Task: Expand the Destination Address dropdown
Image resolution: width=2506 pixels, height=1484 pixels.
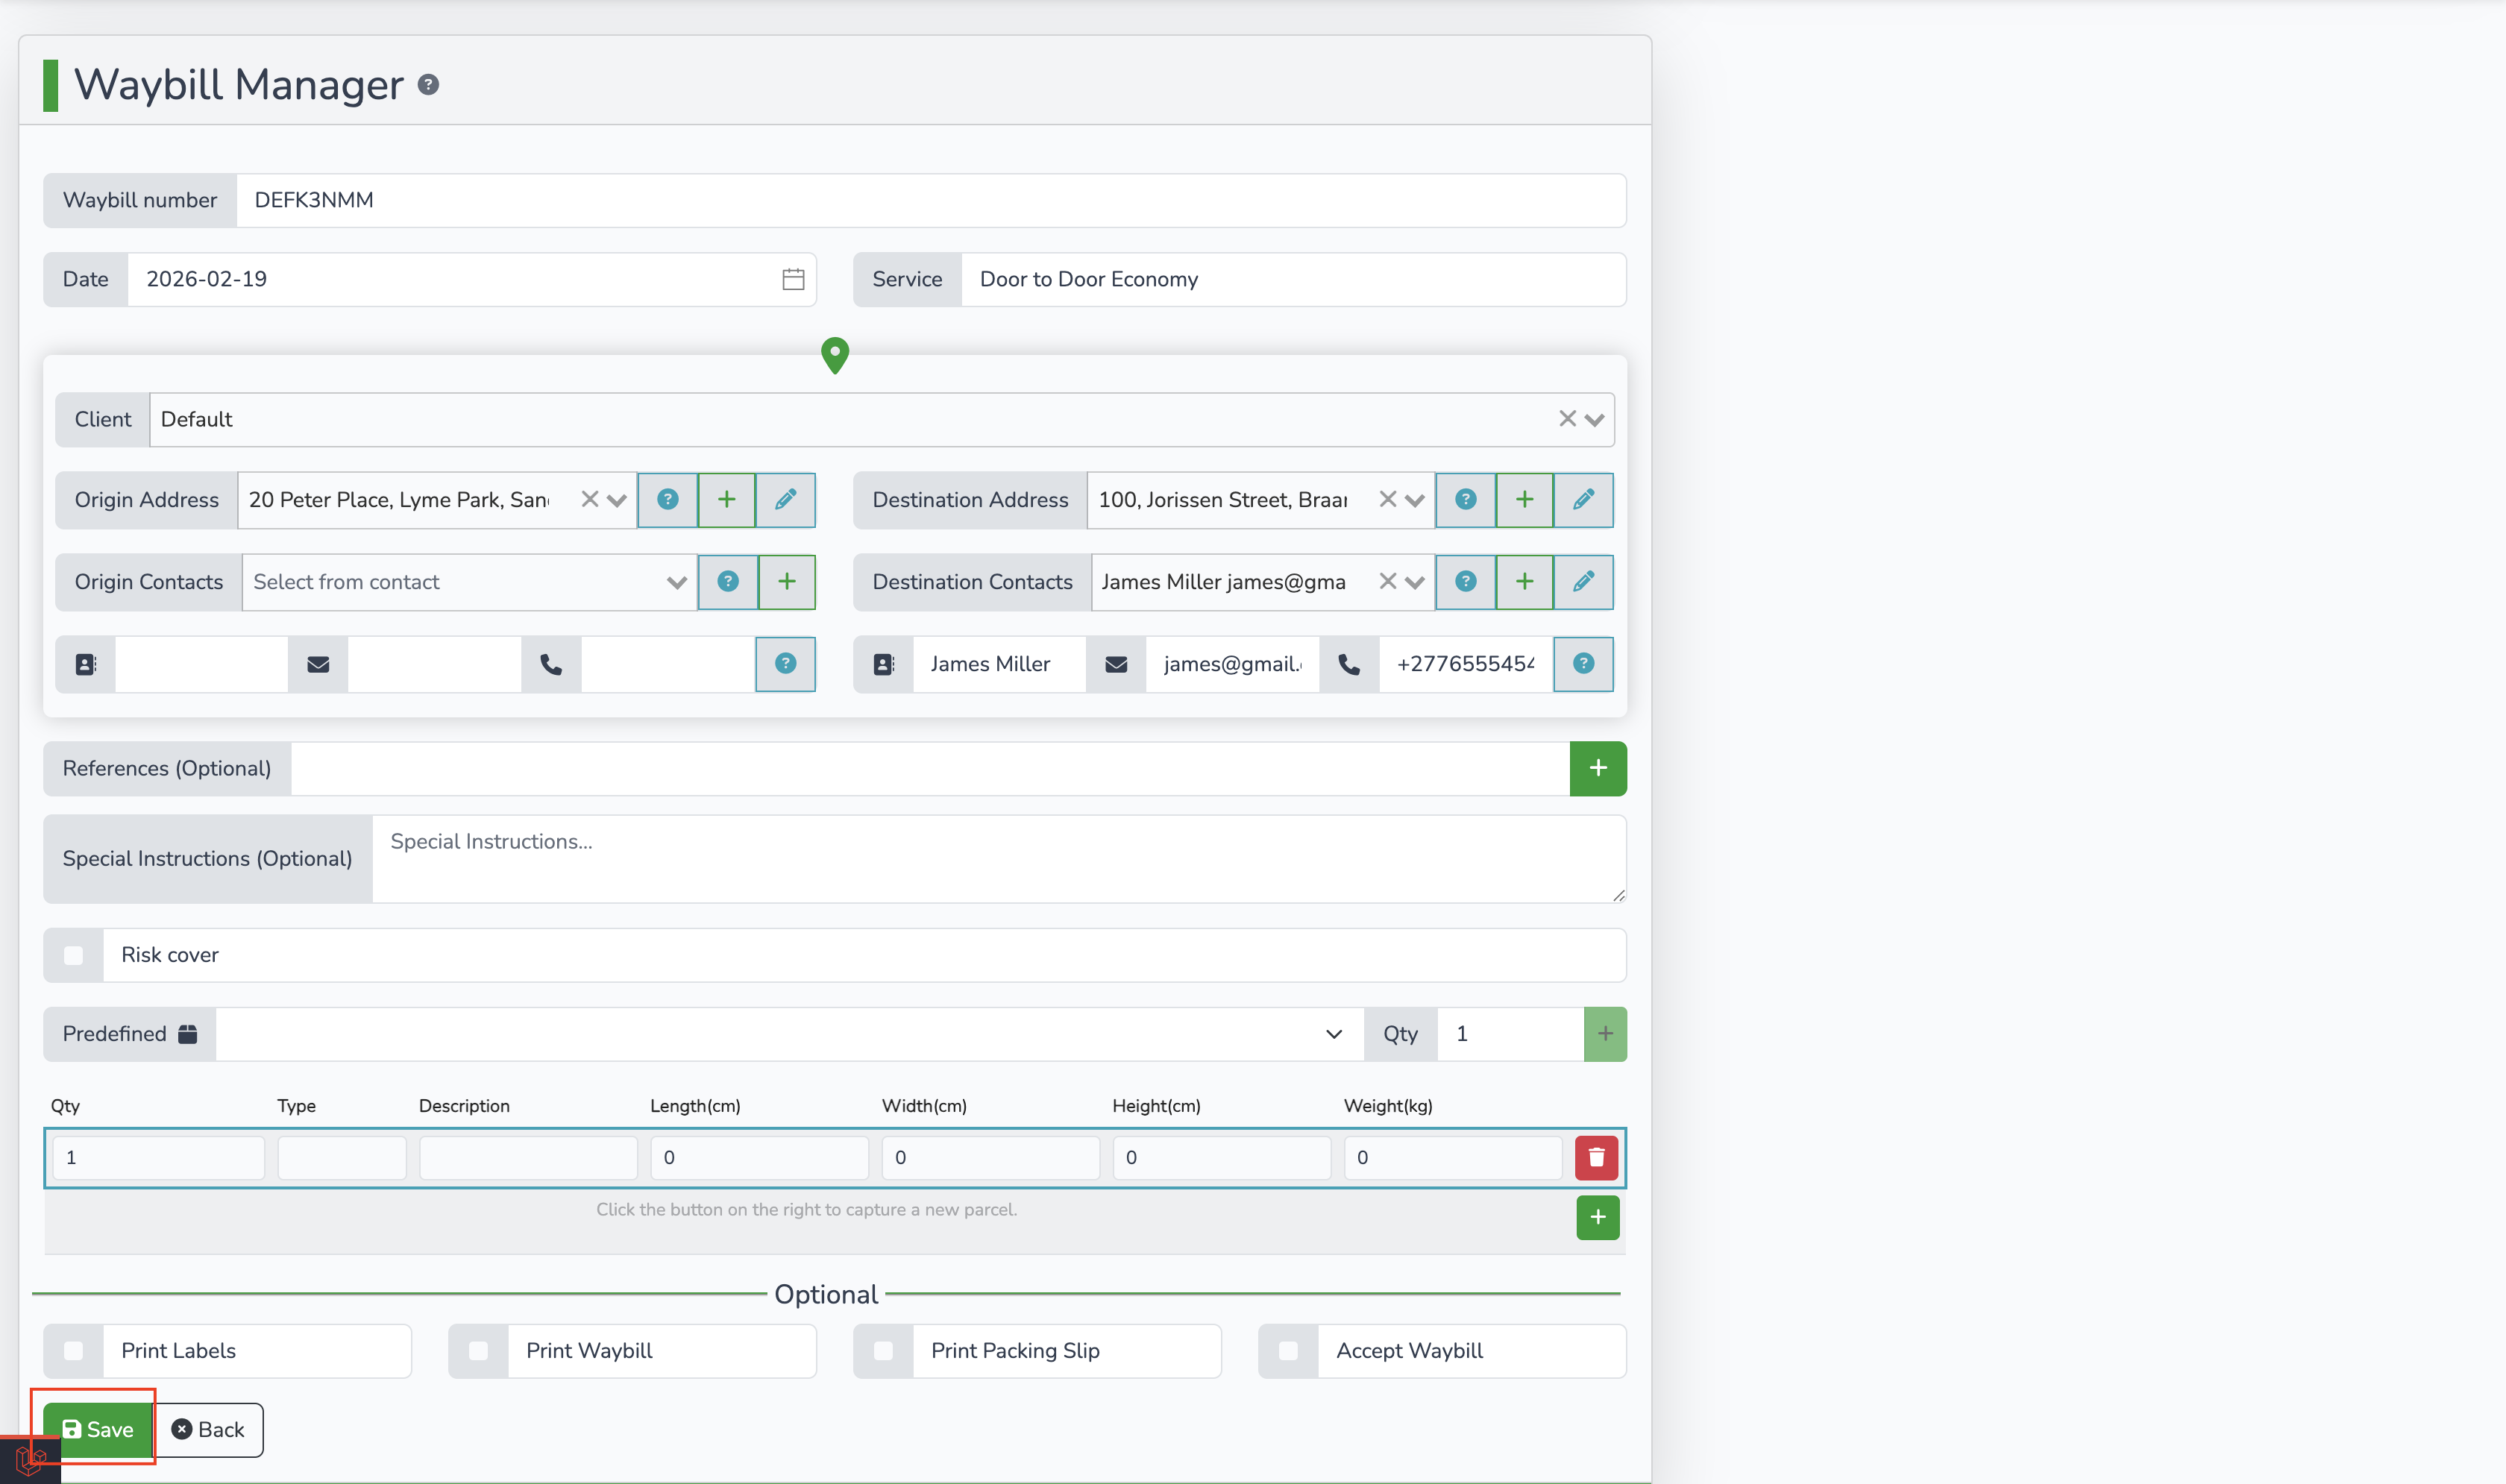Action: 1414,500
